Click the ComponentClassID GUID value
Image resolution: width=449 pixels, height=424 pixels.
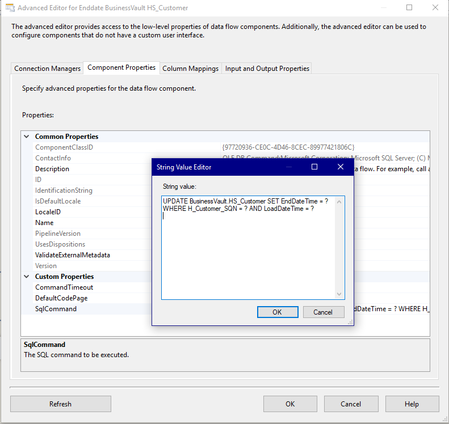coord(288,147)
